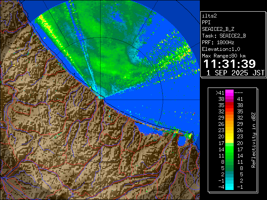Click the yellow 20–23 dBZ legend swatch
Screen dimensions: 267x200
click(x=229, y=136)
